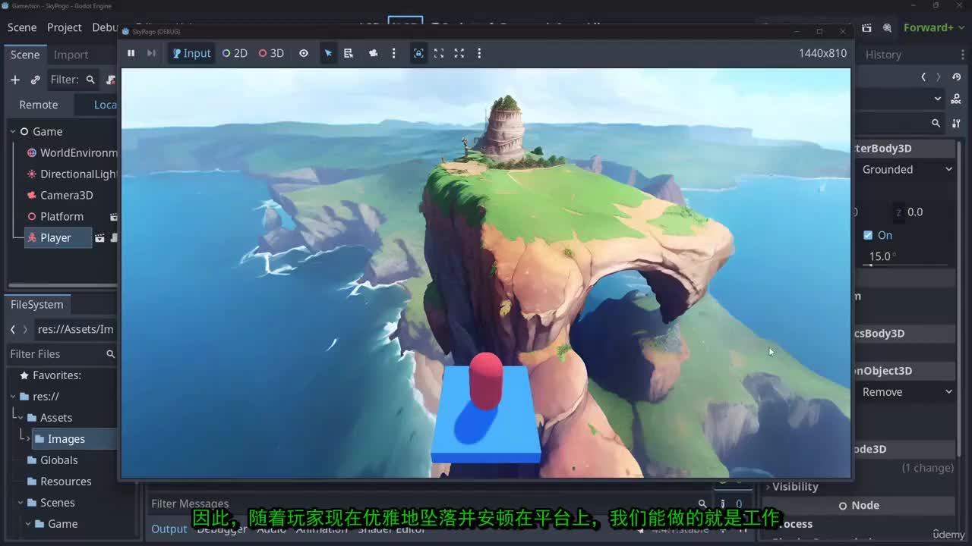
Task: Choose the arrow select tool in game toolbar
Action: [328, 53]
